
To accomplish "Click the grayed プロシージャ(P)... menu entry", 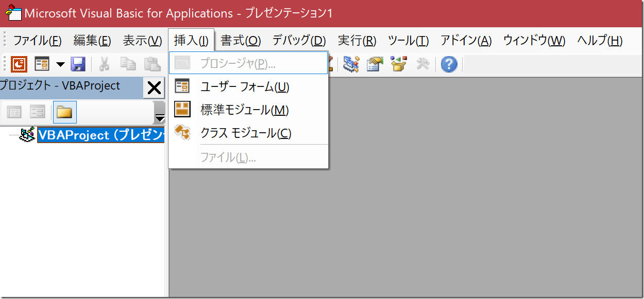I will [x=248, y=63].
